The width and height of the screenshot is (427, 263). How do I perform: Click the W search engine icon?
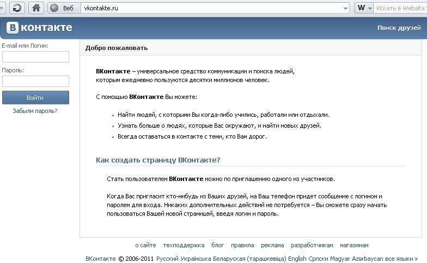[x=362, y=8]
